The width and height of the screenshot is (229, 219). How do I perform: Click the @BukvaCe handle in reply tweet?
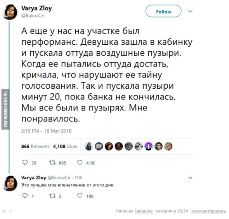(59, 178)
